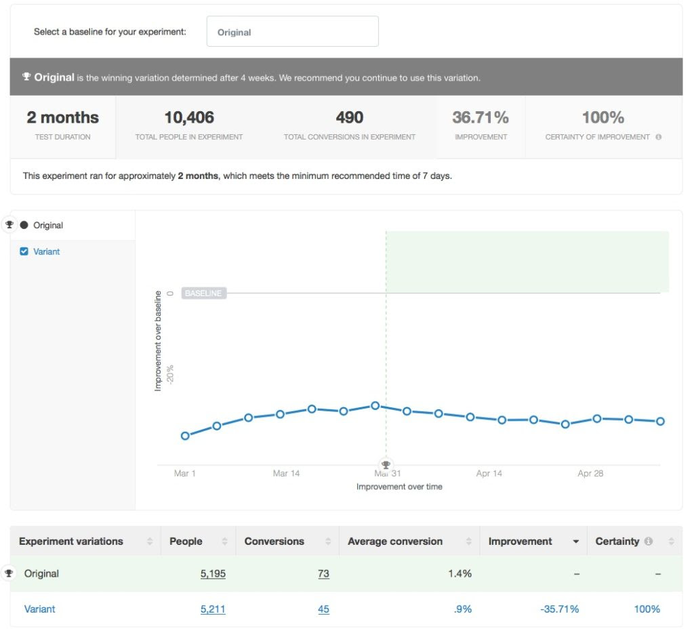Sort by Certainty column sort arrows
The image size is (694, 633).
coord(671,541)
